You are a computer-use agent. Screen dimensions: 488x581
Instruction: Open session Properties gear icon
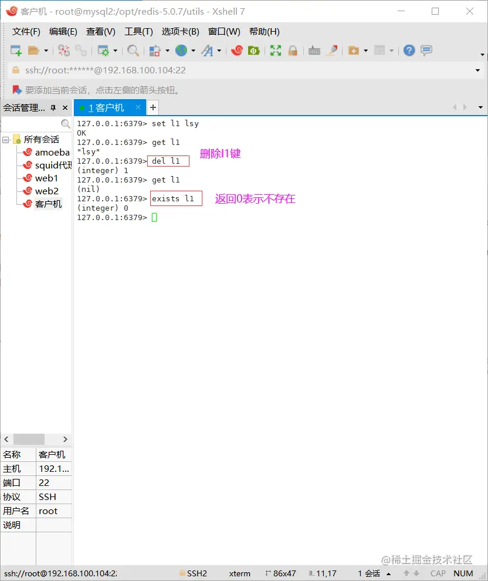[x=103, y=50]
